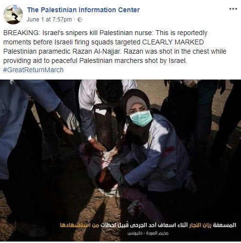241x243 pixels.
Task: Click the words CLEARLY MARKED in the post
Action: (x=173, y=42)
